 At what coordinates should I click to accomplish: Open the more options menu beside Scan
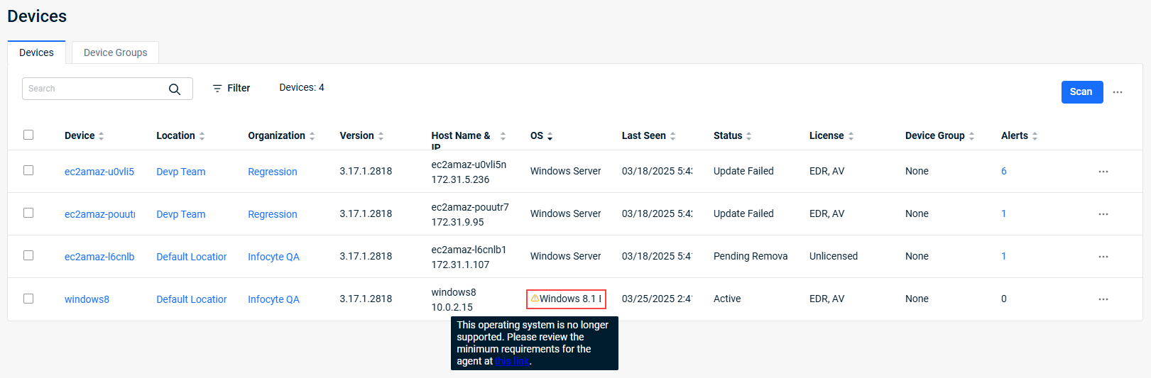[x=1118, y=92]
